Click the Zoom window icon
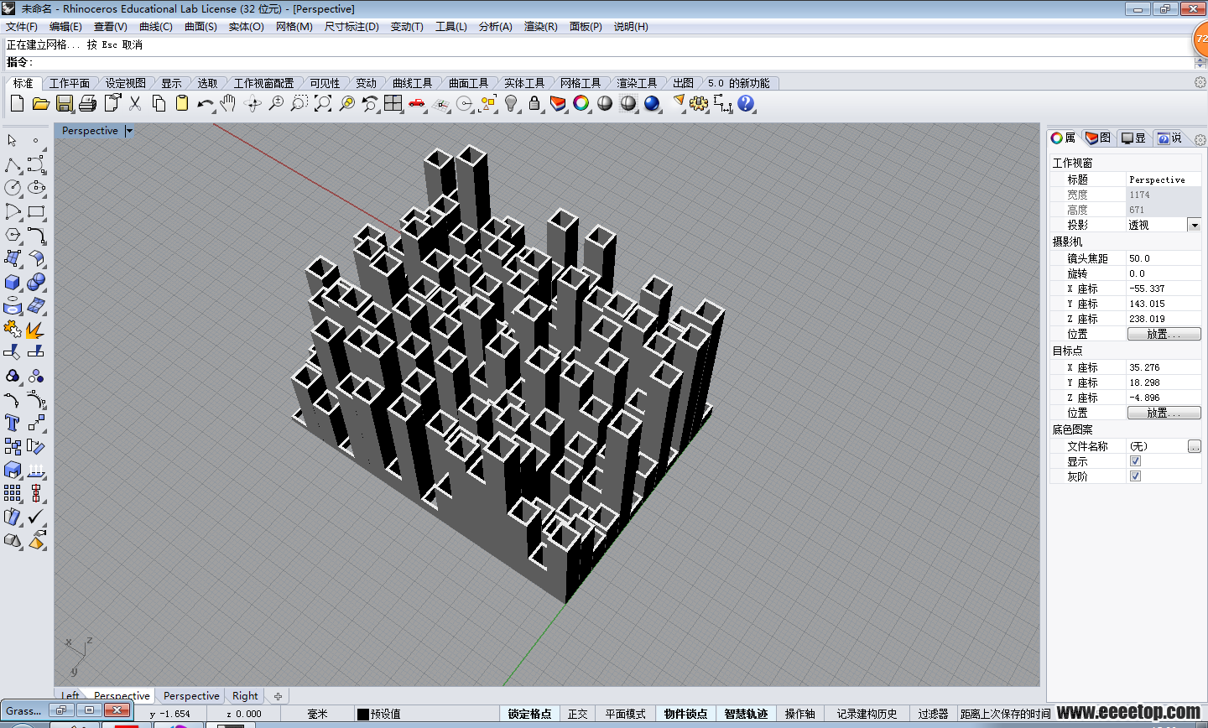Viewport: 1208px width, 728px height. 299,103
